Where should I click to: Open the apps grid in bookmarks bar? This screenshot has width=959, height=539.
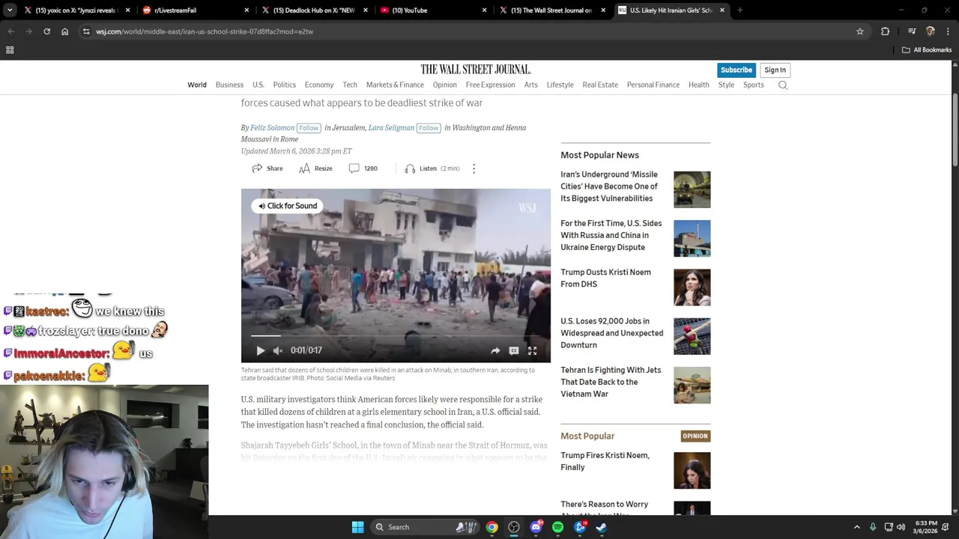pos(10,50)
